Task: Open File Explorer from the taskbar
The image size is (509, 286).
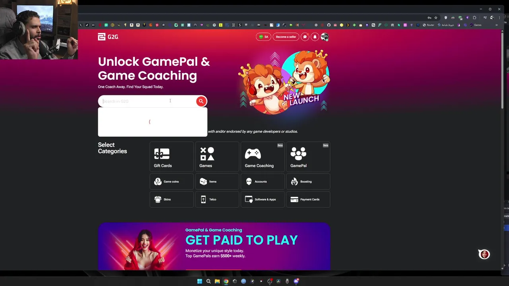Action: (x=217, y=281)
